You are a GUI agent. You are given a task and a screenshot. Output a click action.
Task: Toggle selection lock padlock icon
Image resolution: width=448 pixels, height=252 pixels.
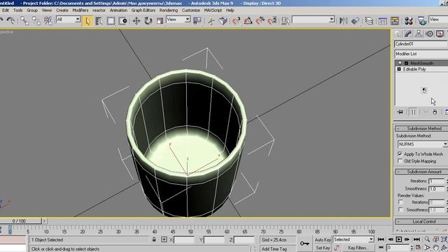point(154,239)
